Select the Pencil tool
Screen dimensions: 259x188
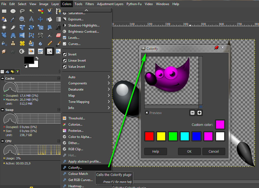(x=49, y=43)
